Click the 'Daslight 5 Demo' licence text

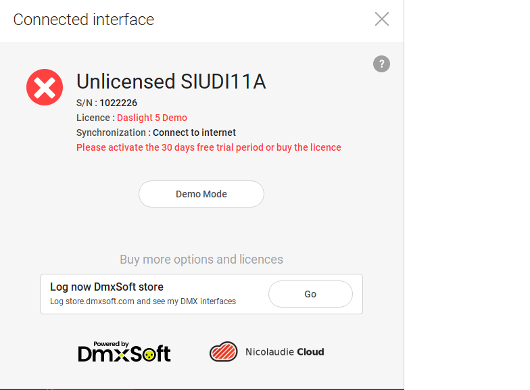tap(152, 118)
